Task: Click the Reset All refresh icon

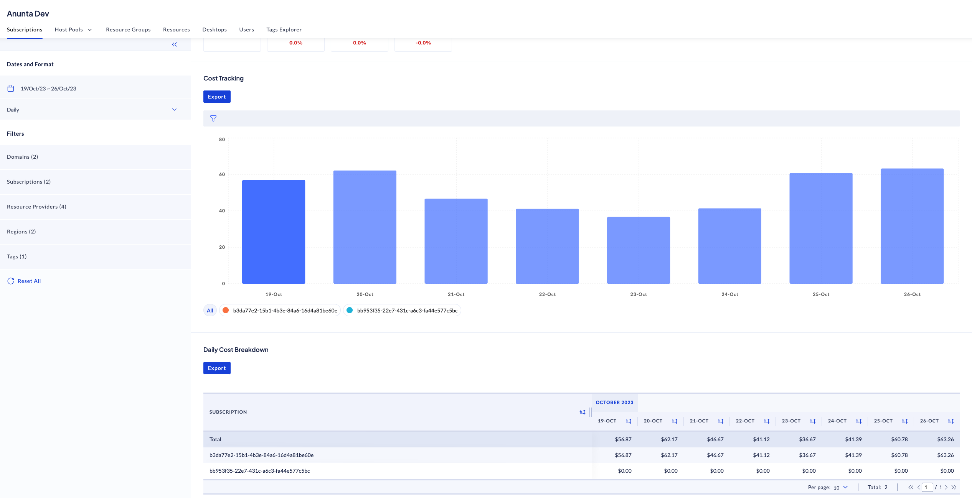Action: pyautogui.click(x=11, y=281)
